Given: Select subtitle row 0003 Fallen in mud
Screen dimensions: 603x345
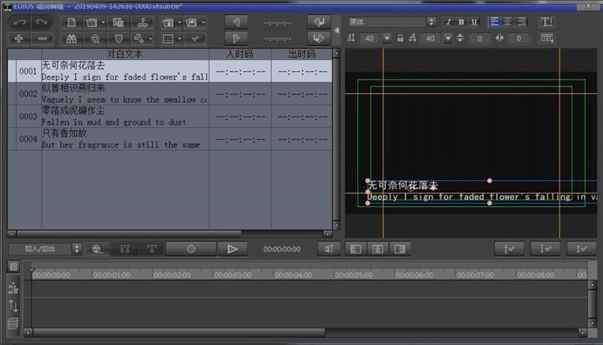Looking at the screenshot, I should tap(170, 116).
